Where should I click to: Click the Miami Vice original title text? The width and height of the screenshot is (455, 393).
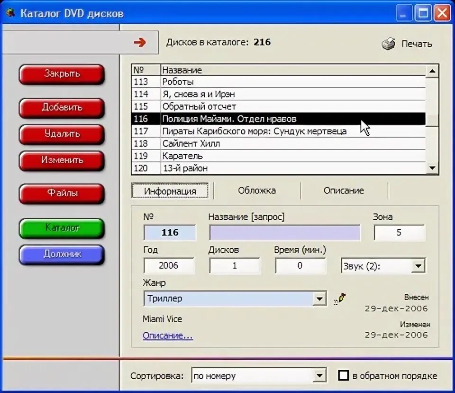(162, 319)
